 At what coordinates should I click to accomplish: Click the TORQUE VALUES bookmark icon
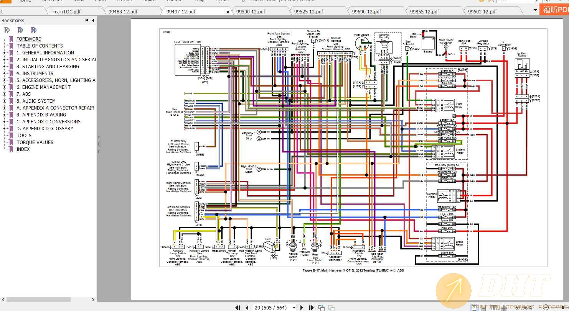tap(12, 142)
